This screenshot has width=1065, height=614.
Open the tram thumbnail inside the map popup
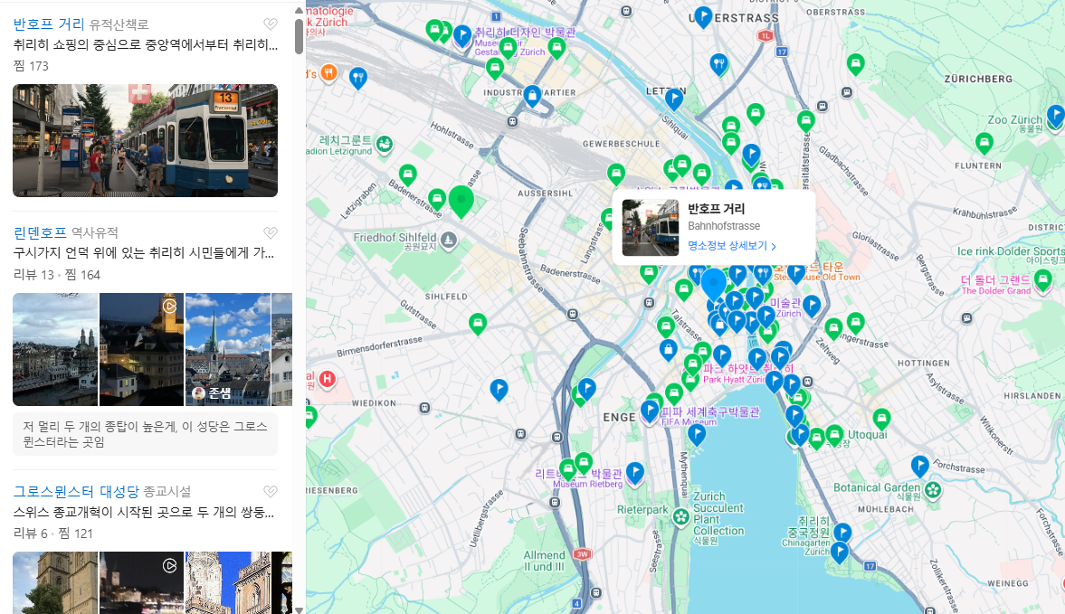coord(650,227)
